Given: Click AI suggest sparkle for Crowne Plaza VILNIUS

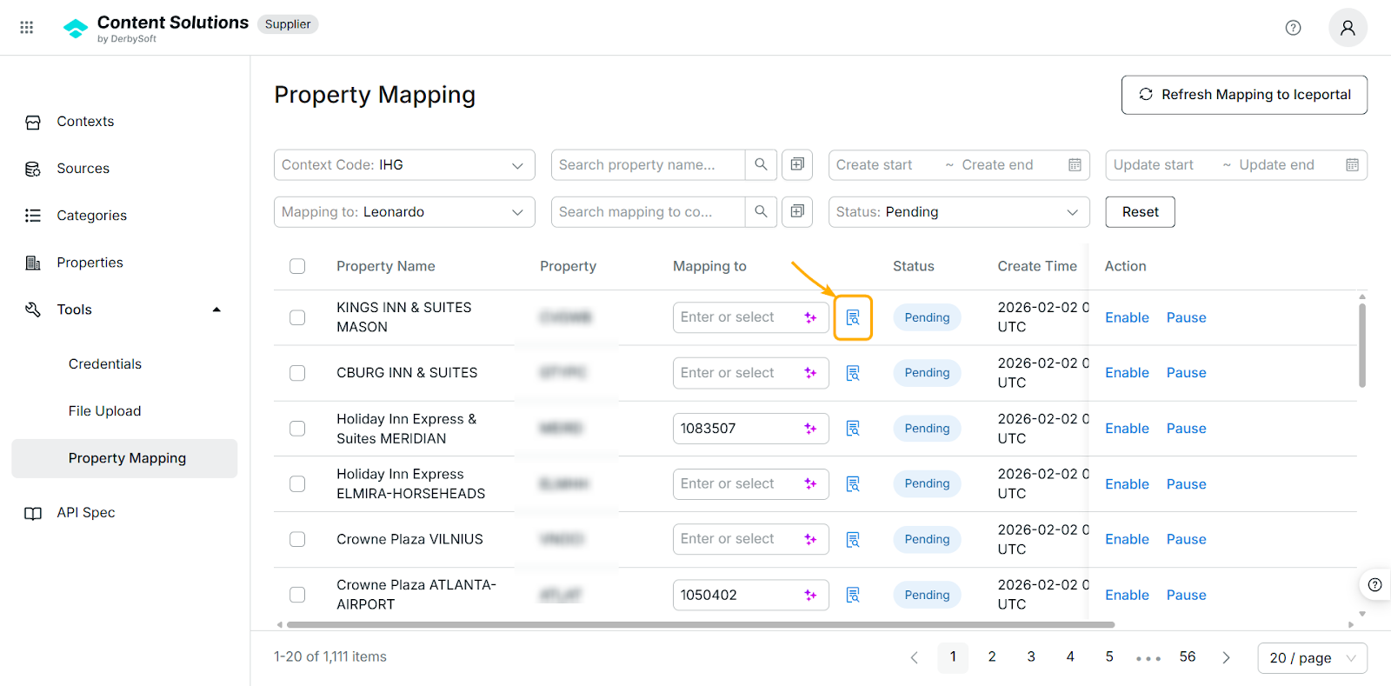Looking at the screenshot, I should click(x=810, y=539).
